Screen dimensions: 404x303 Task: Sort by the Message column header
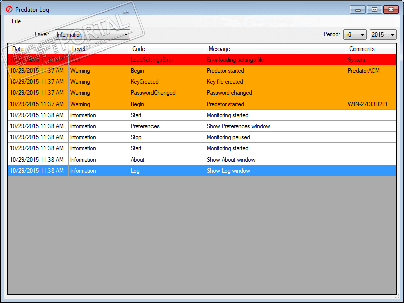point(275,48)
